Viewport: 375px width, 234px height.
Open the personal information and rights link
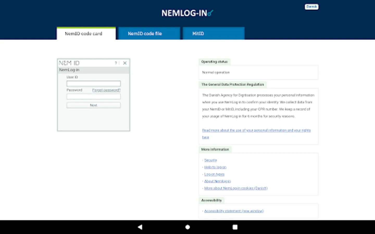point(256,134)
